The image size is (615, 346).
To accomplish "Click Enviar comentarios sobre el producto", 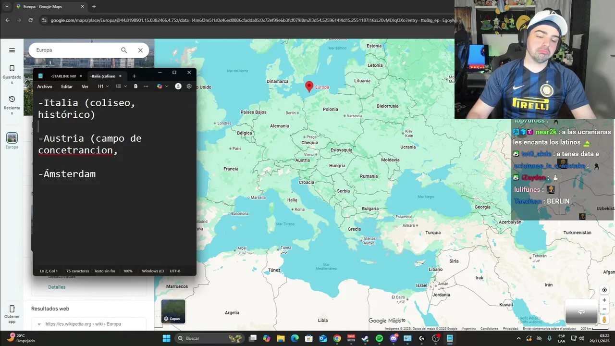I will pyautogui.click(x=549, y=329).
